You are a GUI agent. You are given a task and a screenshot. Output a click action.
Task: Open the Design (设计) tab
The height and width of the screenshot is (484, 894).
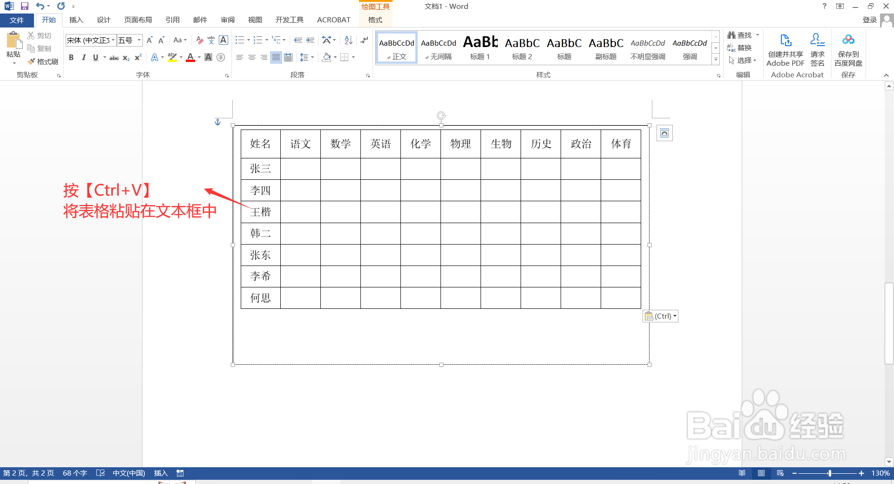(x=103, y=20)
